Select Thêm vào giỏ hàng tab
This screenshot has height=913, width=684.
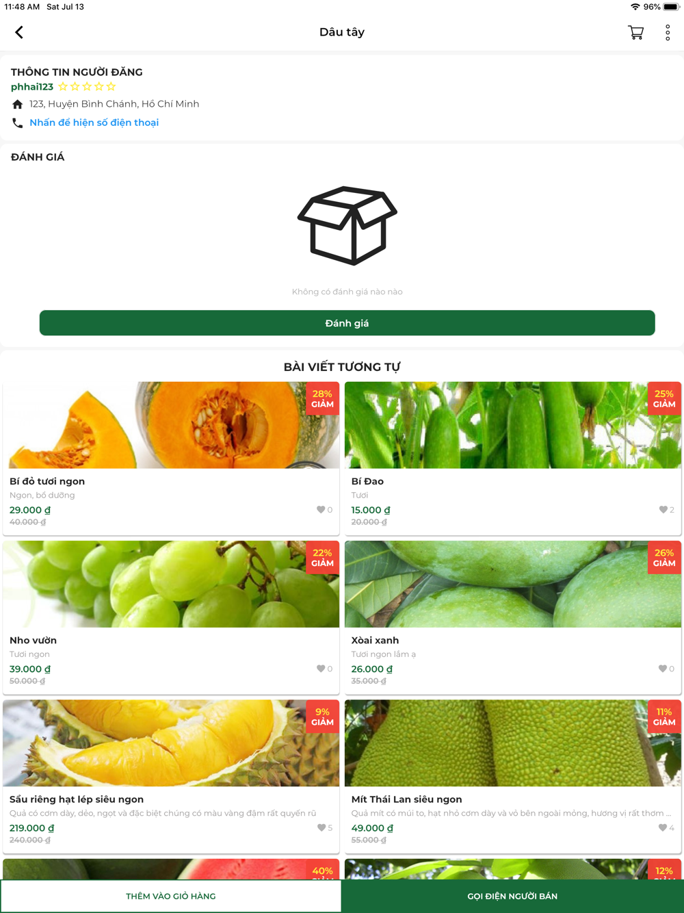pos(171,896)
